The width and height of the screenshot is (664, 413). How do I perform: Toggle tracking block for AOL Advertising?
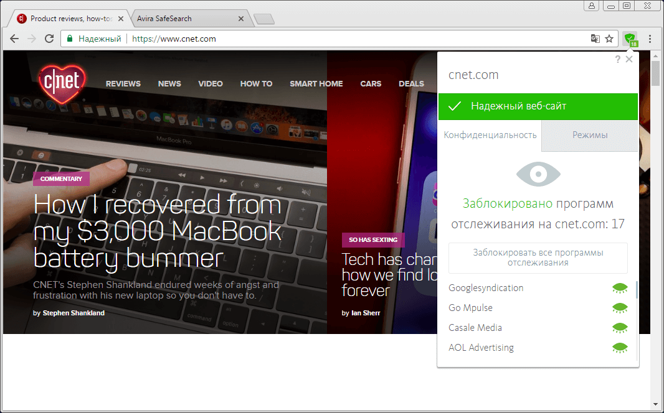tap(620, 348)
